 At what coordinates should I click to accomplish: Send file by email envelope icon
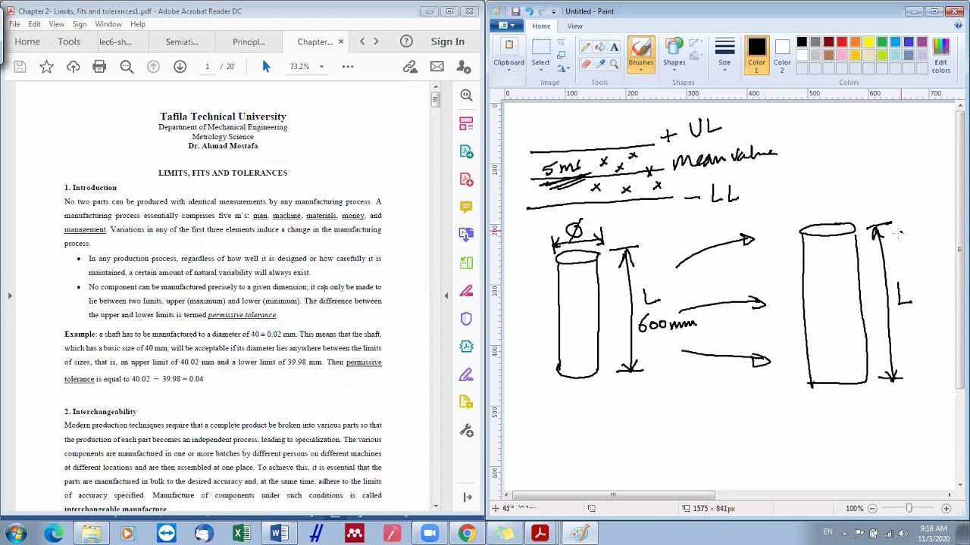437,67
